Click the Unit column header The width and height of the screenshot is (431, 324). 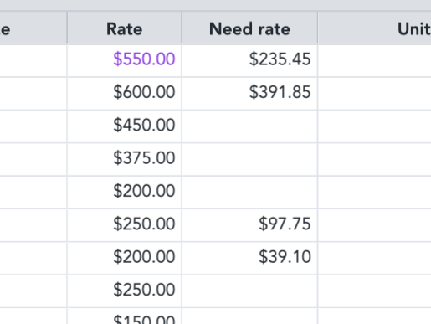click(x=375, y=28)
